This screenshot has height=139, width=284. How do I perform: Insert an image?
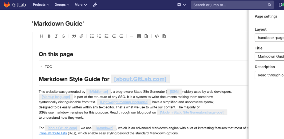tap(146, 36)
